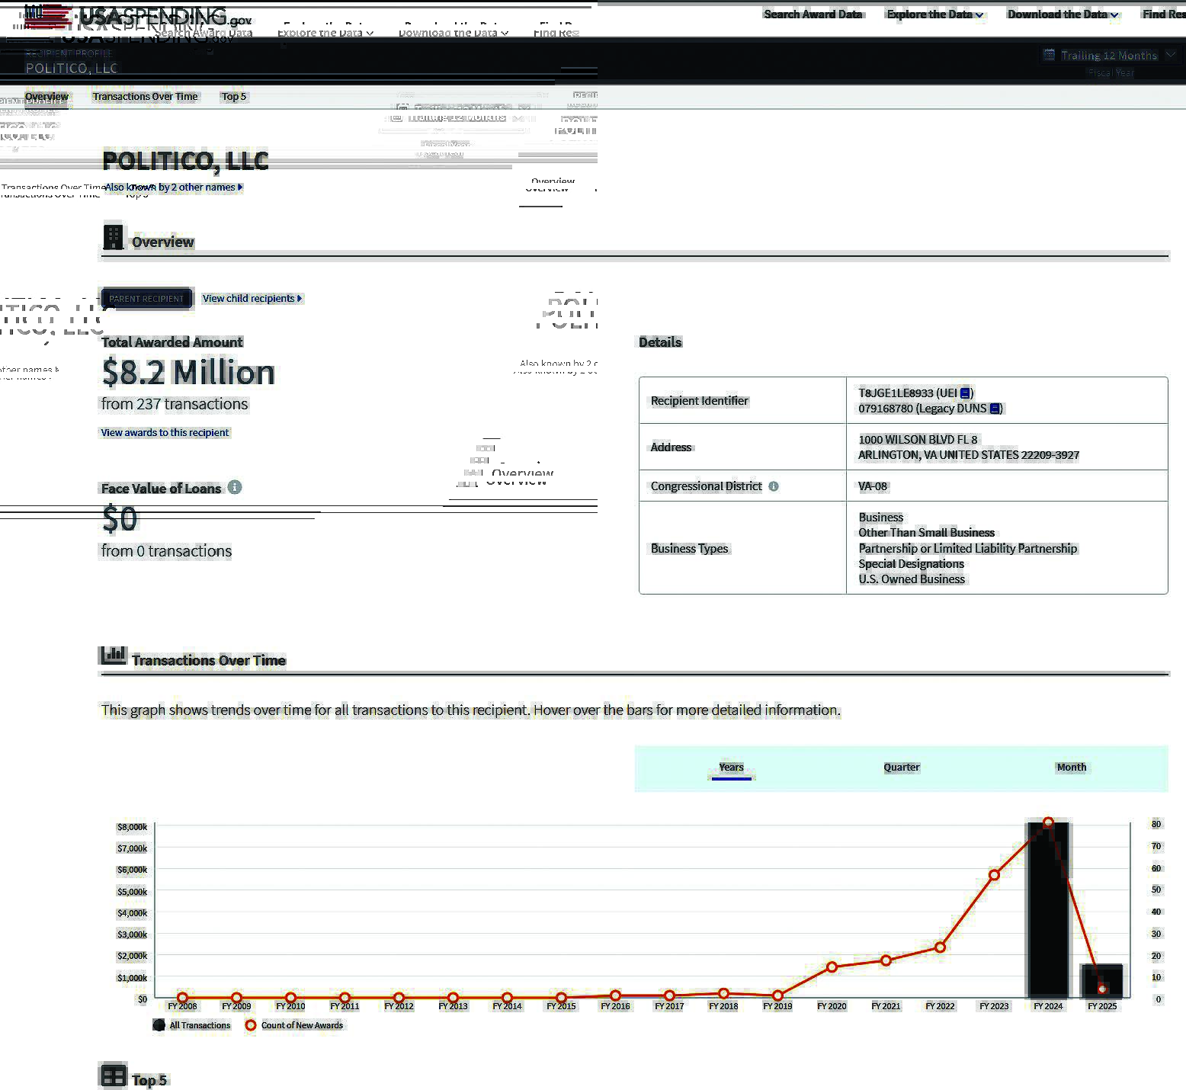Click the 'from 237 transactions' text
1186x1090 pixels.
click(175, 404)
